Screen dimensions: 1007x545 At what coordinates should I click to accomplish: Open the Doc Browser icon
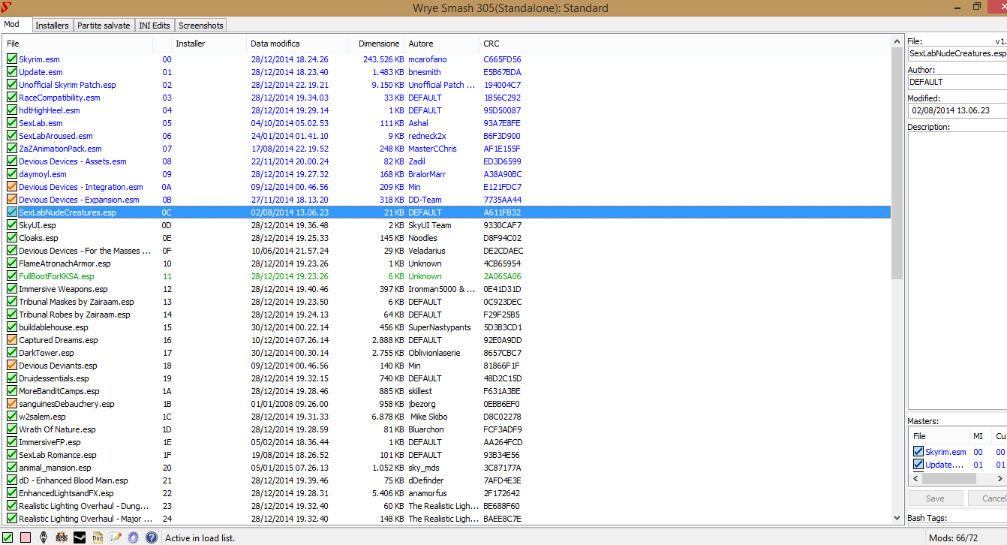pos(98,537)
